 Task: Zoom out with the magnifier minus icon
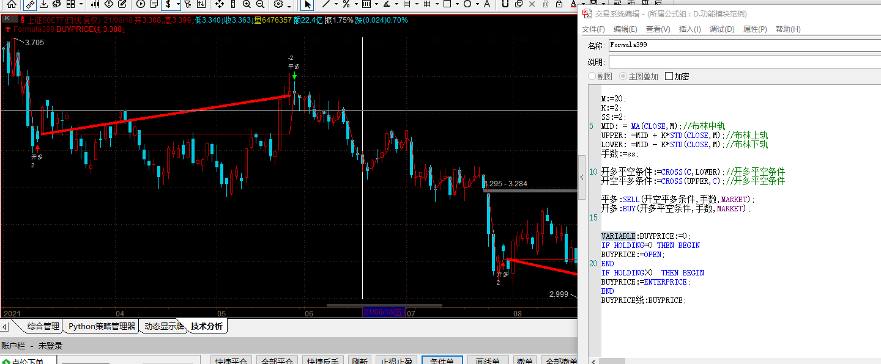click(260, 4)
